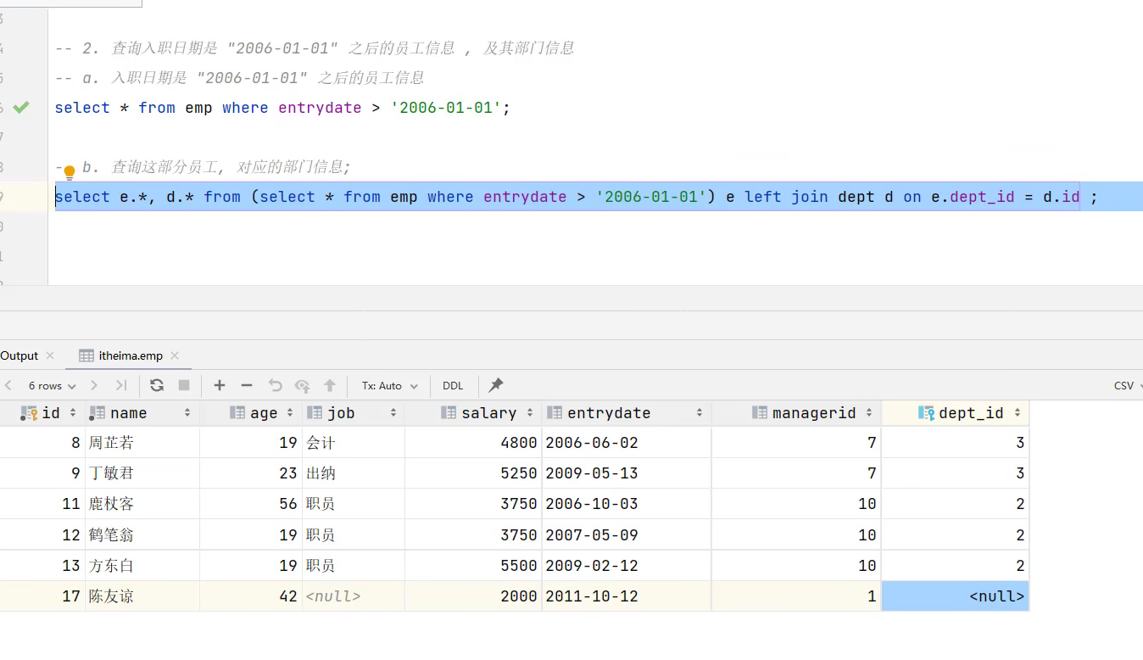Screen dimensions: 1143x660
Task: Click the Preview pending changes icon
Action: pos(302,386)
